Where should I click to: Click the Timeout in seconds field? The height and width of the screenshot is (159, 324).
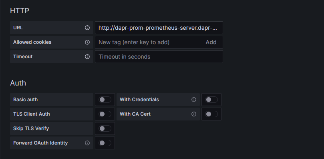pyautogui.click(x=159, y=57)
